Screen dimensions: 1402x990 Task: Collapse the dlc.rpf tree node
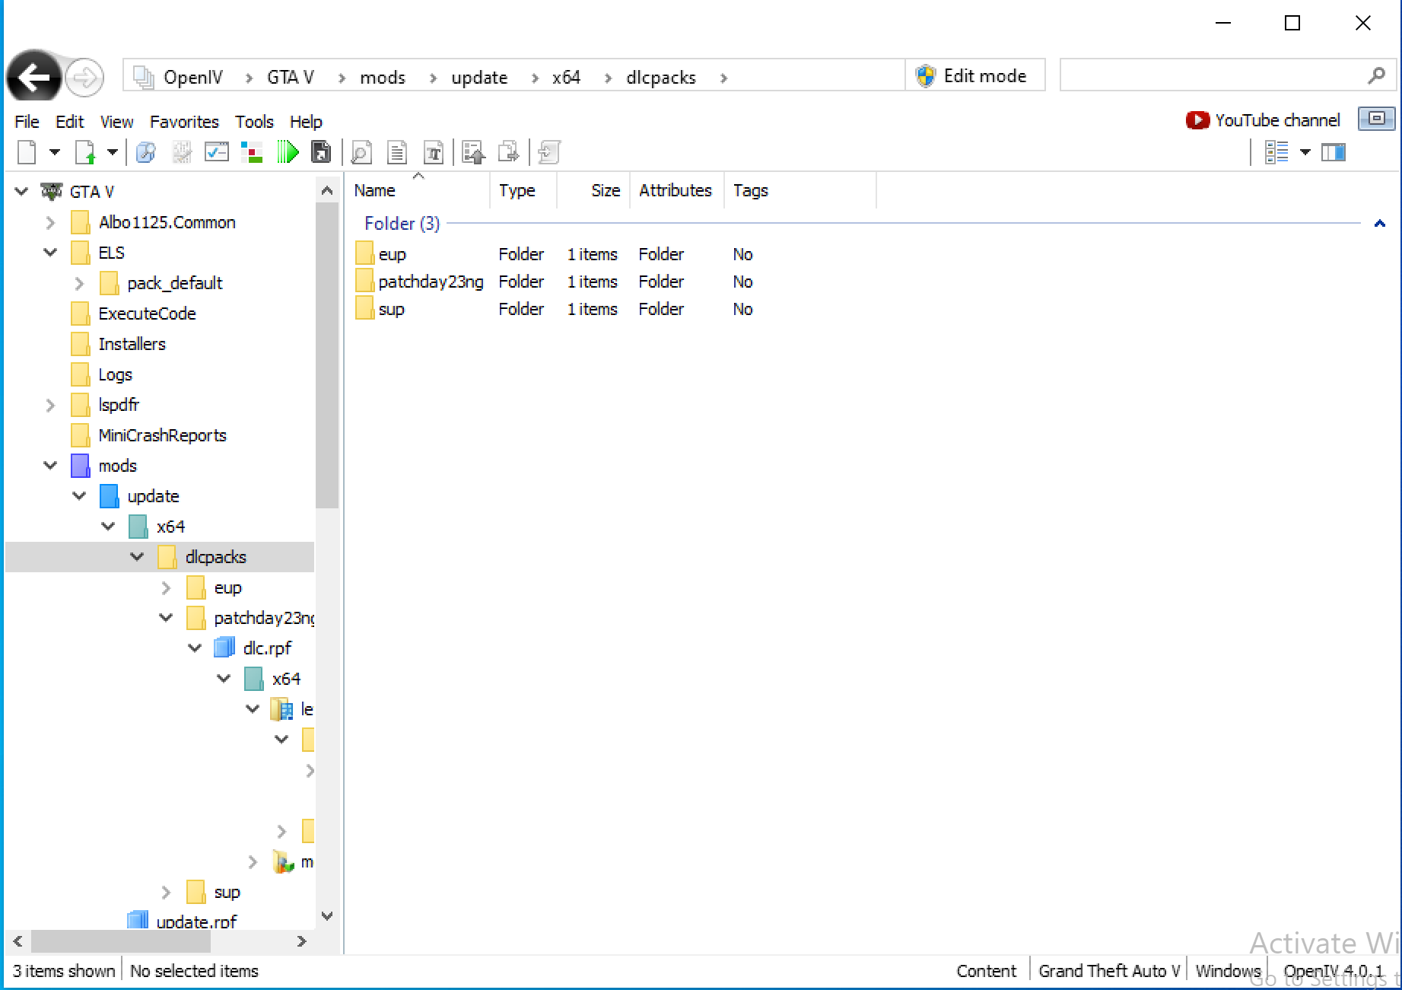pyautogui.click(x=195, y=648)
